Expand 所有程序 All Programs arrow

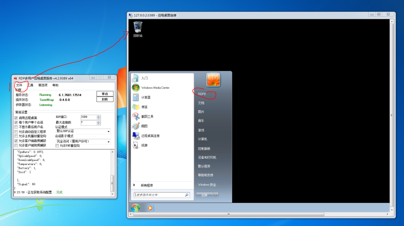point(134,185)
